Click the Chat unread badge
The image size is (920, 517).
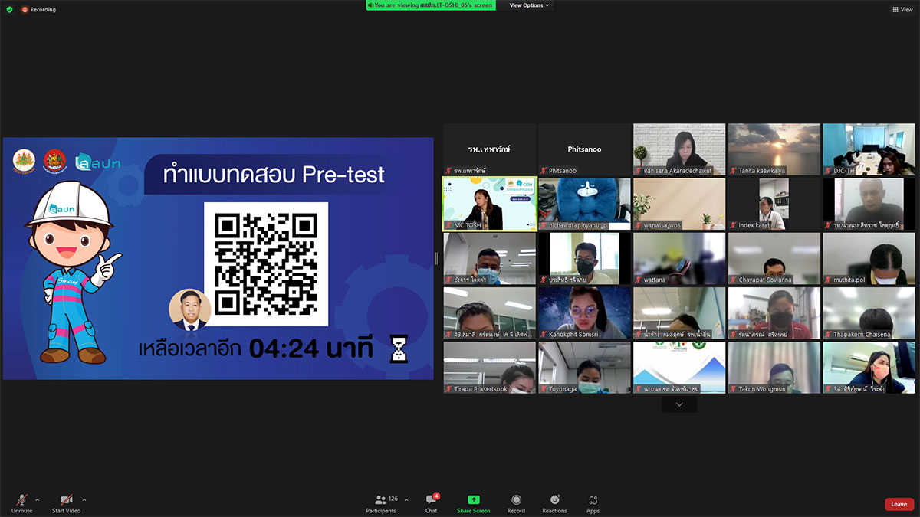point(436,496)
